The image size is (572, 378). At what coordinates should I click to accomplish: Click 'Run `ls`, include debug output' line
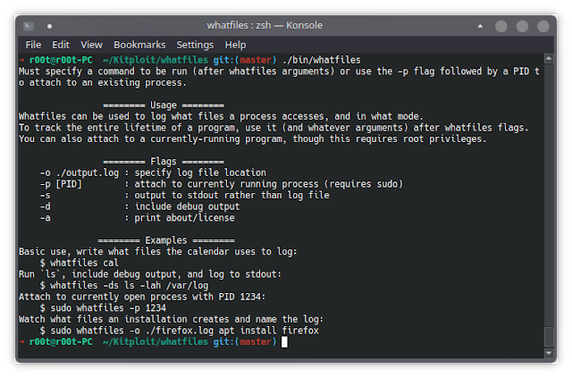pos(150,274)
